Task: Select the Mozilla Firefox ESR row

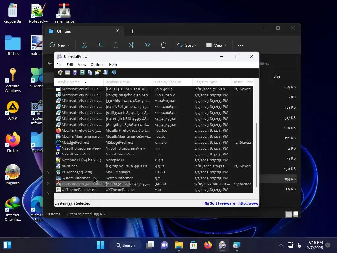Action: click(x=154, y=130)
